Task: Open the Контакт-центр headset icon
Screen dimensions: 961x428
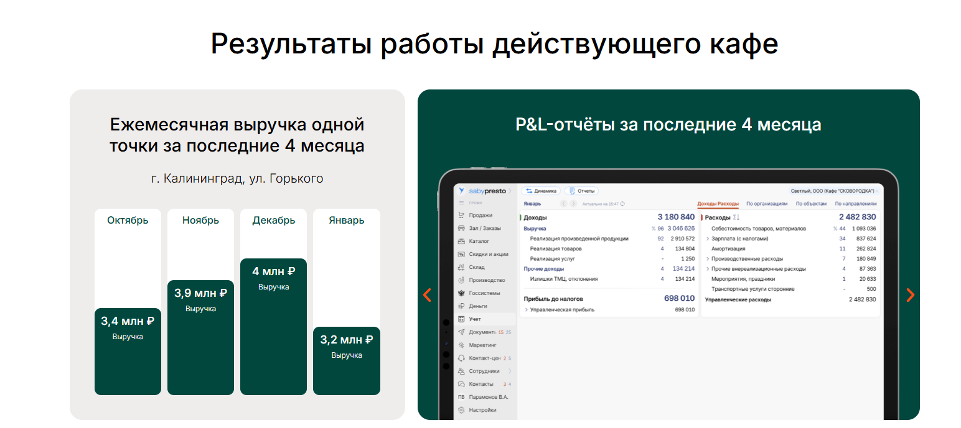Action: (461, 358)
